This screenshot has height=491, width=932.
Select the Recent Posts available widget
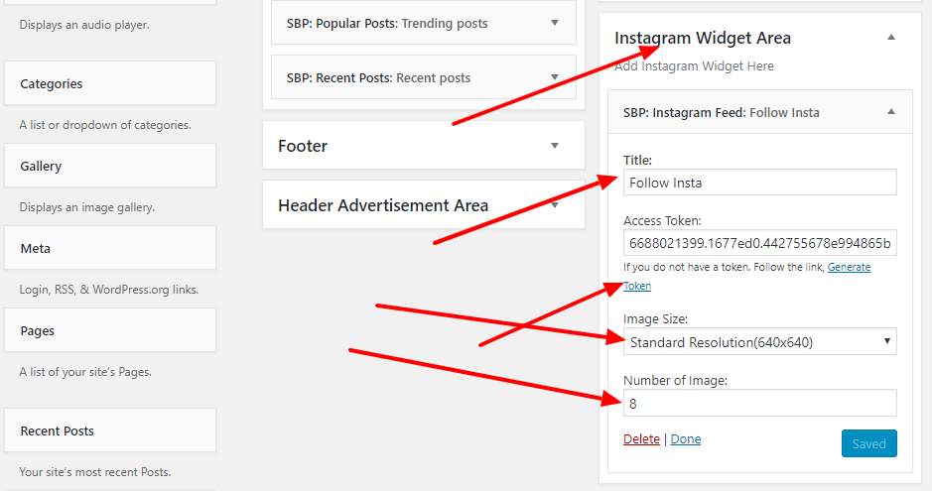click(x=110, y=430)
